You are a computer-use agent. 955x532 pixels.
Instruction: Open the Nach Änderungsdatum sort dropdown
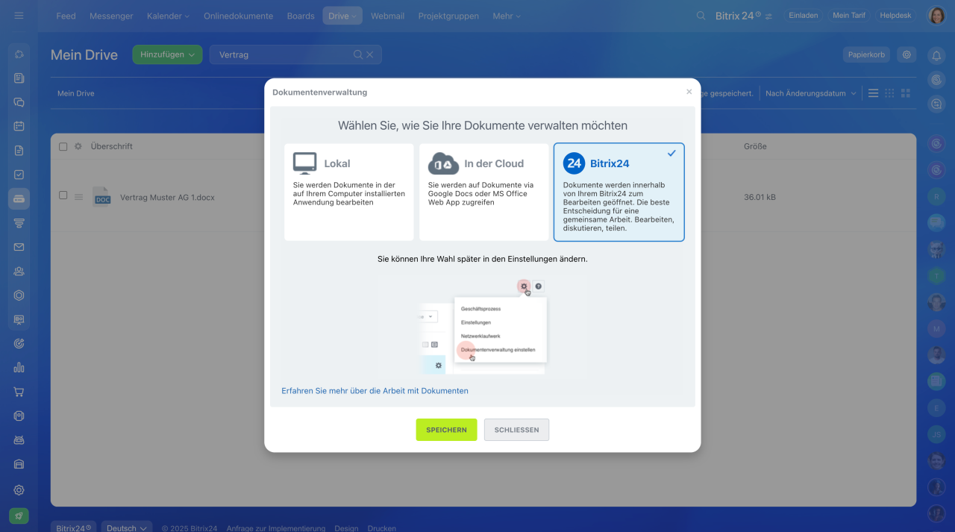(811, 93)
